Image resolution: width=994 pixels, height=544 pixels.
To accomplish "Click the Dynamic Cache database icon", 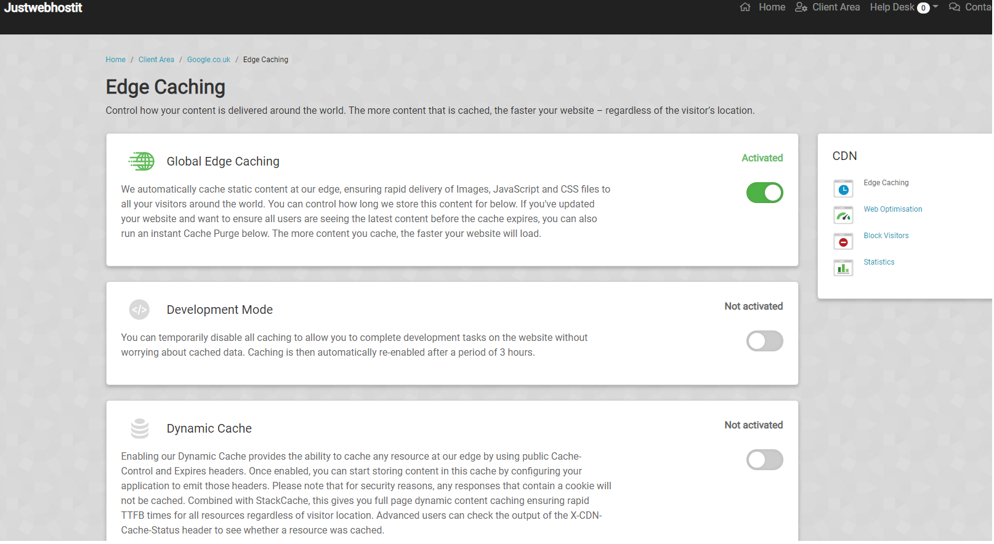I will tap(140, 429).
